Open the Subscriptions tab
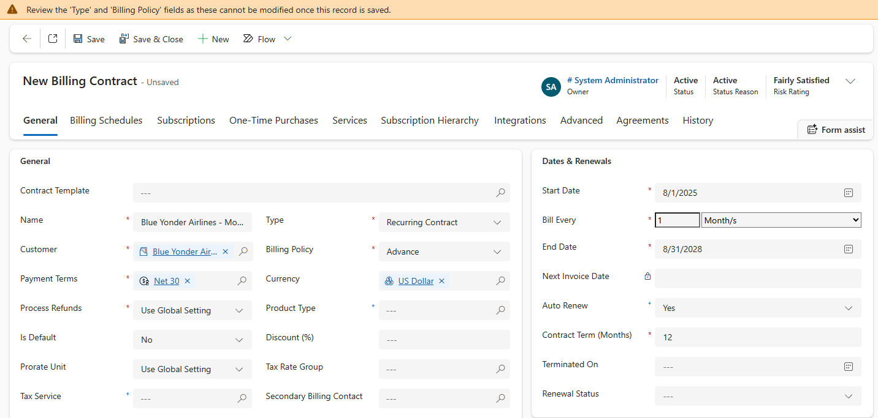Image resolution: width=878 pixels, height=418 pixels. 186,121
